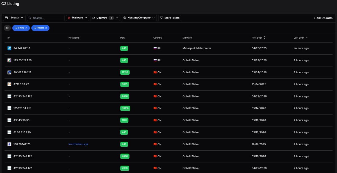The height and width of the screenshot is (173, 337).
Task: Click the provider icon beside 43.143.38.95
Action: (x=9, y=120)
